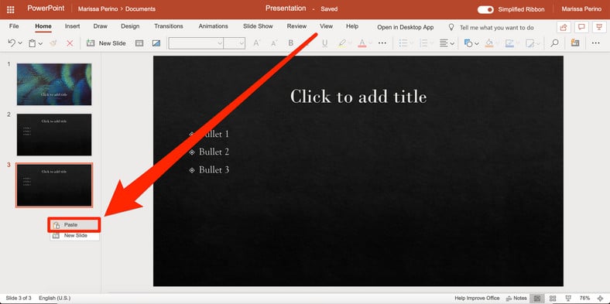Click the Share icon button

coord(563,28)
